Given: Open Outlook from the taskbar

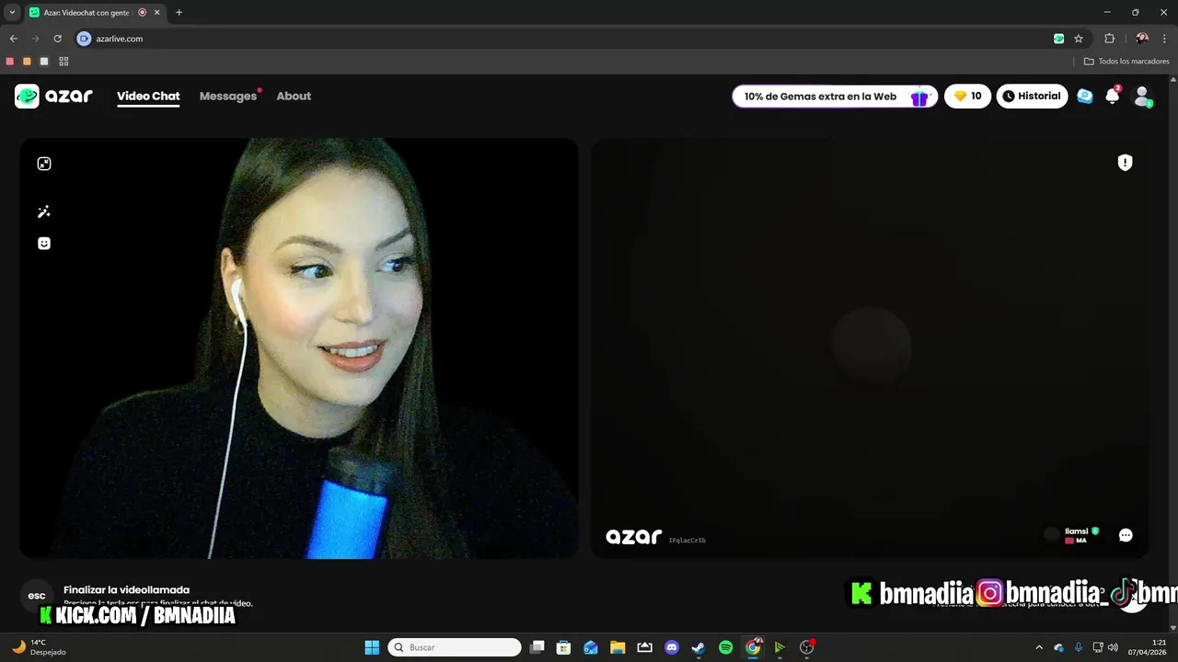Looking at the screenshot, I should pyautogui.click(x=591, y=647).
